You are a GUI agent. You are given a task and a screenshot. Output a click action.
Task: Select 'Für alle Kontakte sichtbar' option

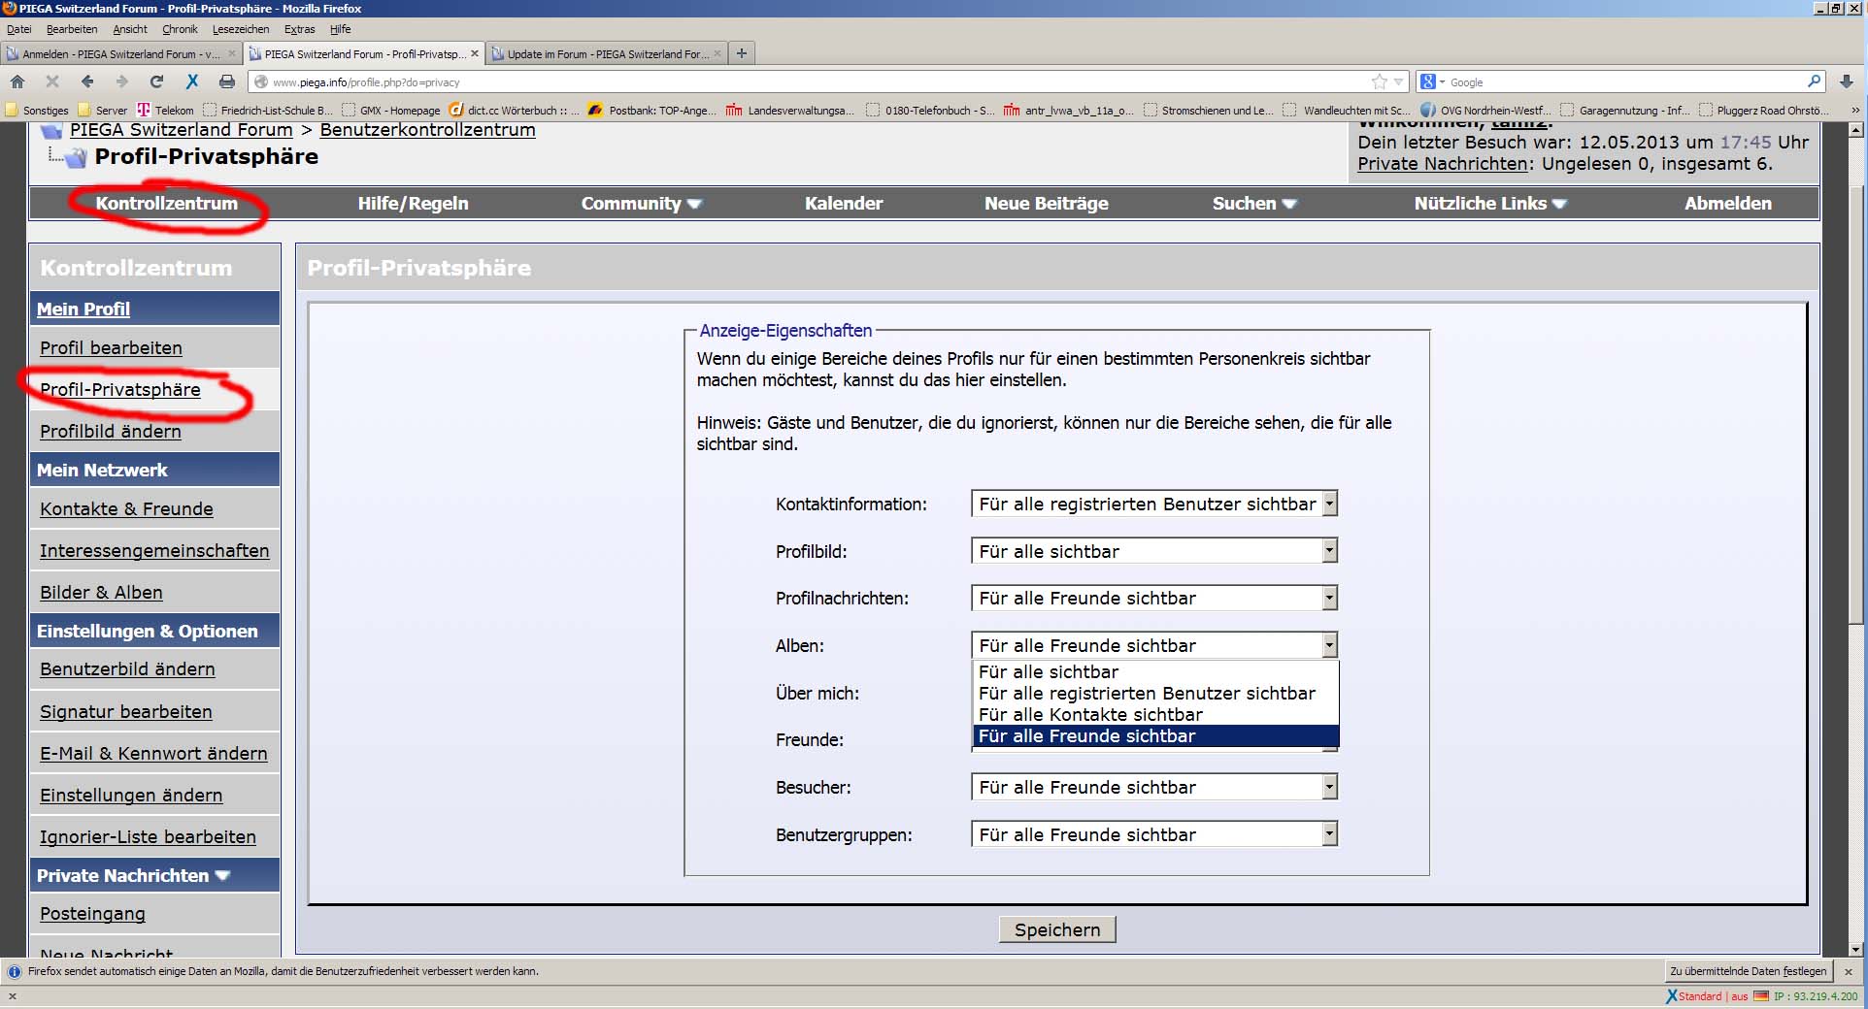(x=1090, y=715)
